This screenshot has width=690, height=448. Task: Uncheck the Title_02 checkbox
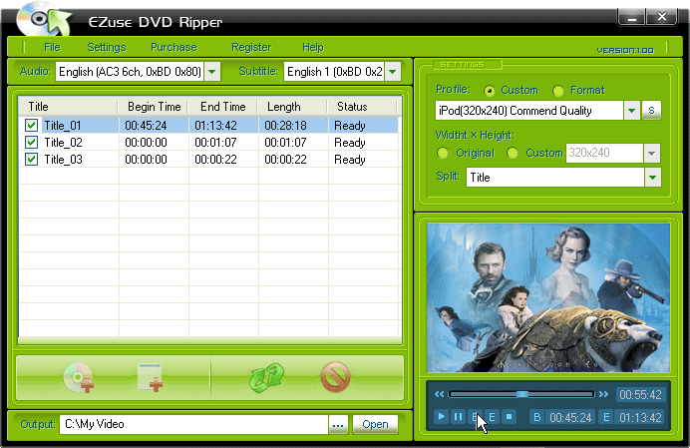[x=31, y=143]
